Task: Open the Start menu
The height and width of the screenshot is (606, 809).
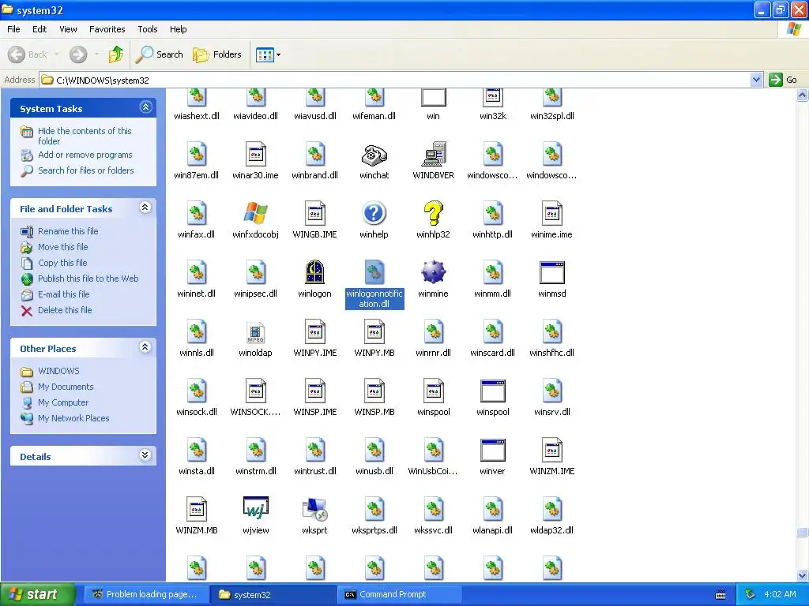Action: pos(38,594)
